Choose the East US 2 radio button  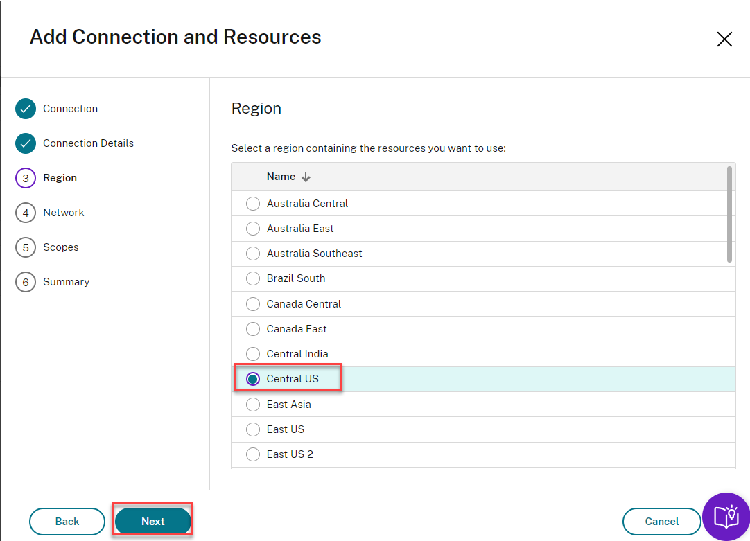click(x=253, y=454)
